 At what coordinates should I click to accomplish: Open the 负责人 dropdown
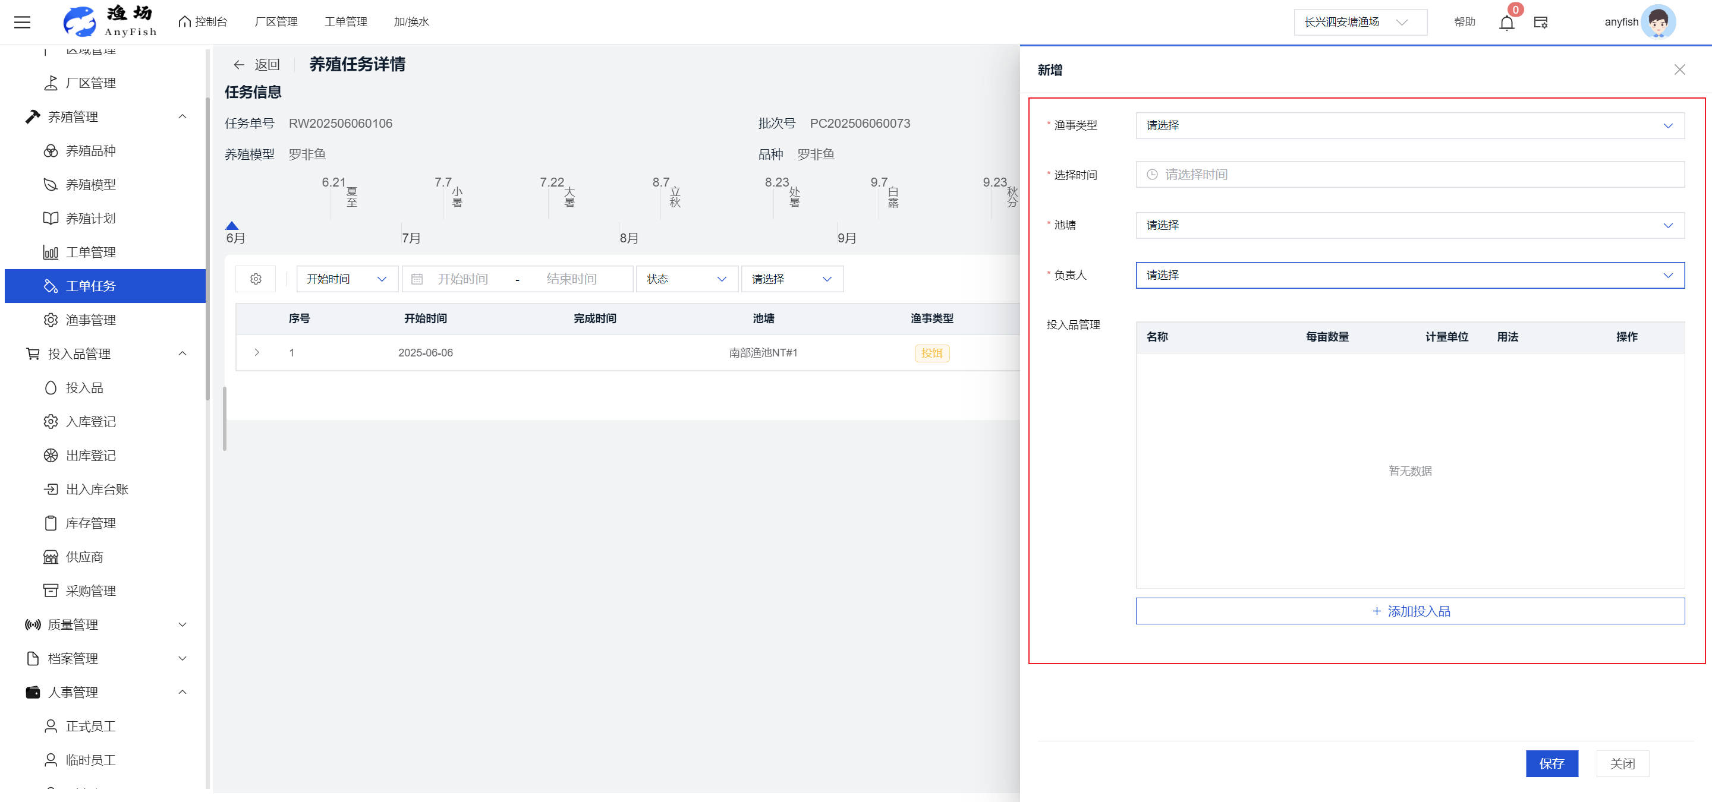(1409, 275)
